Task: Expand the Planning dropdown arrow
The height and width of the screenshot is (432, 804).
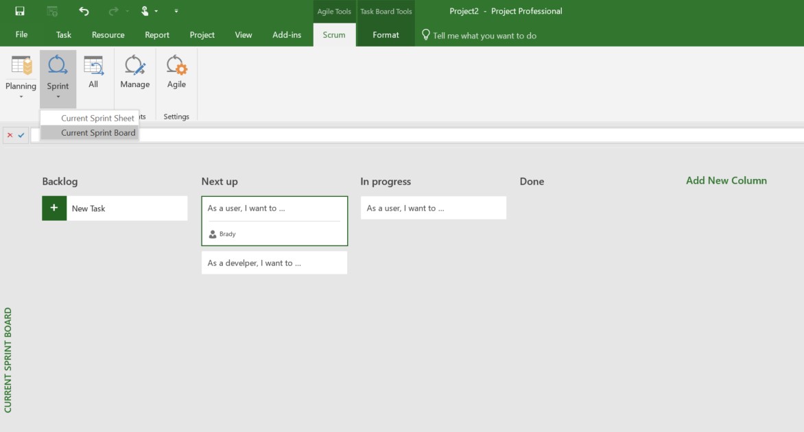Action: click(x=21, y=97)
